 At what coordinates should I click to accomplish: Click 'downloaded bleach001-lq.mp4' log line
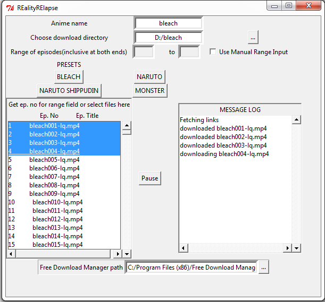(223, 128)
